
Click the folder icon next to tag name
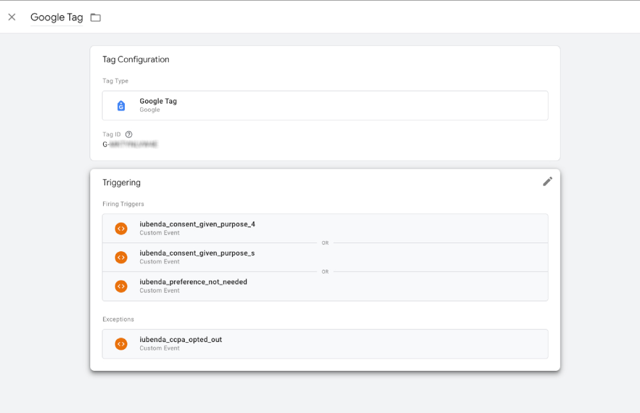tap(95, 17)
